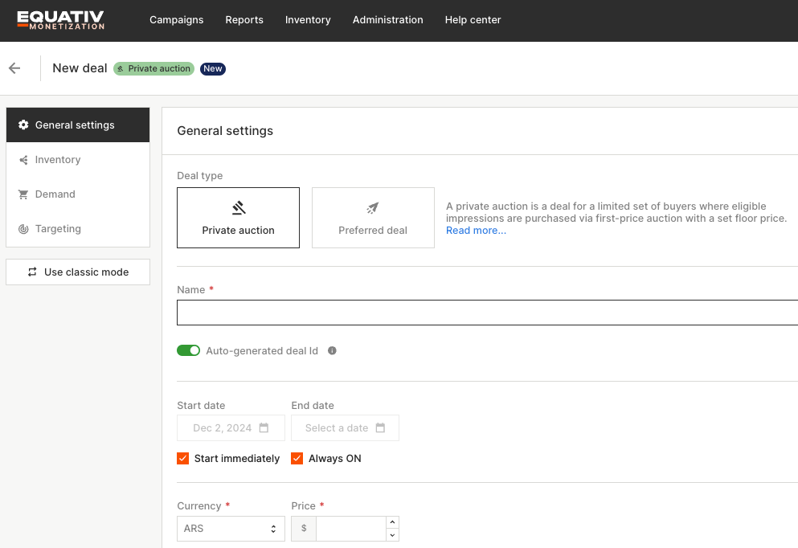The width and height of the screenshot is (798, 548).
Task: Open the Campaigns menu
Action: pos(176,20)
